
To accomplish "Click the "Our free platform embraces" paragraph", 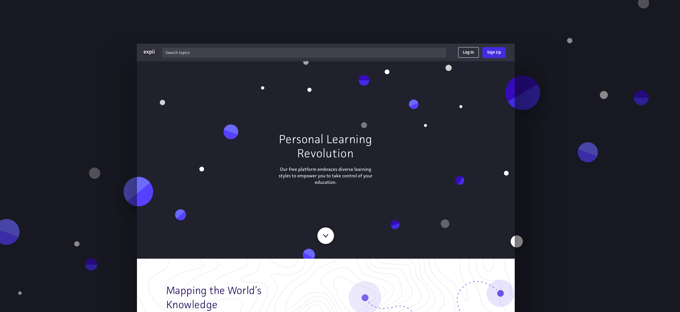I will [326, 176].
